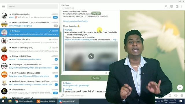Open channel discussion comments icon
185x104 pixels.
[172, 6]
